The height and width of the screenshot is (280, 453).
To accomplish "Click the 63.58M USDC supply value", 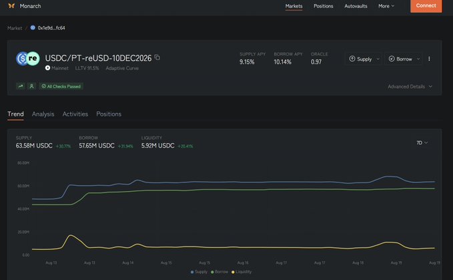I will click(x=34, y=146).
